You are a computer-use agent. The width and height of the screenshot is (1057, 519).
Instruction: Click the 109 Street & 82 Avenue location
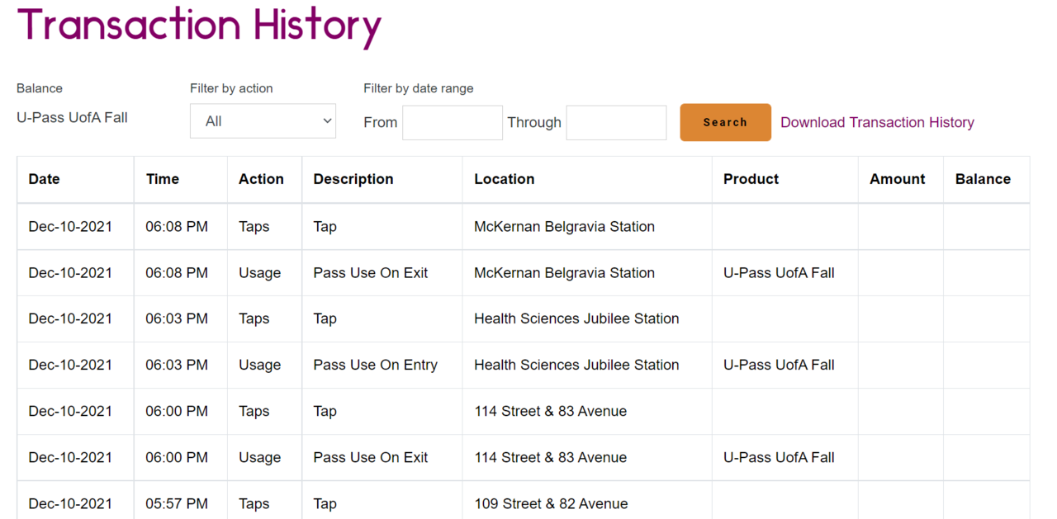551,503
